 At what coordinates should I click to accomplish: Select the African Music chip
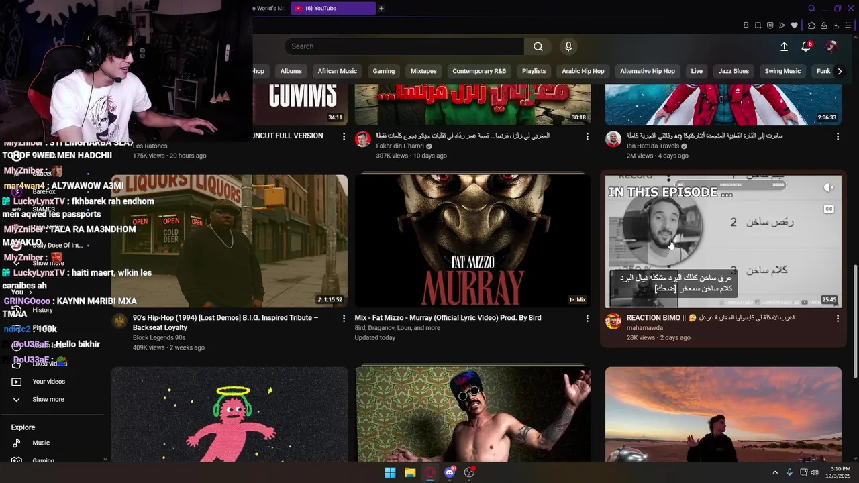[x=338, y=71]
